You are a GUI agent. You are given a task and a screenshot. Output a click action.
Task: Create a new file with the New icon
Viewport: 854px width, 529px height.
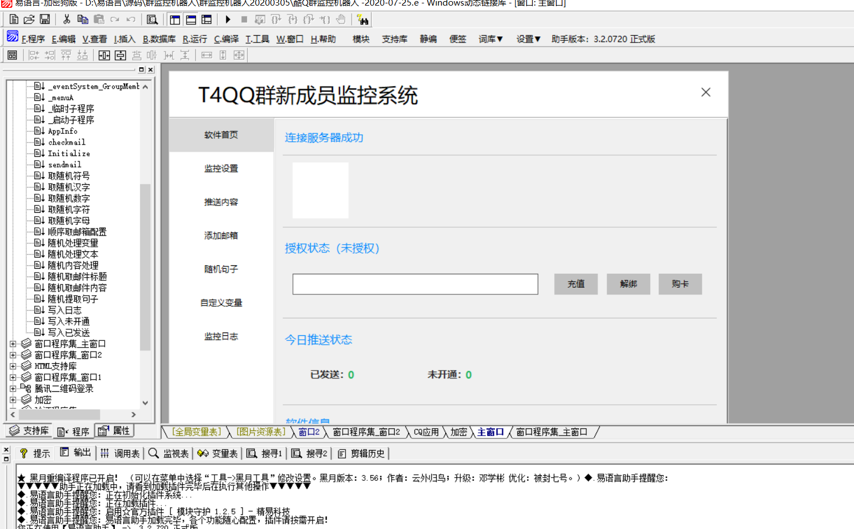click(14, 20)
